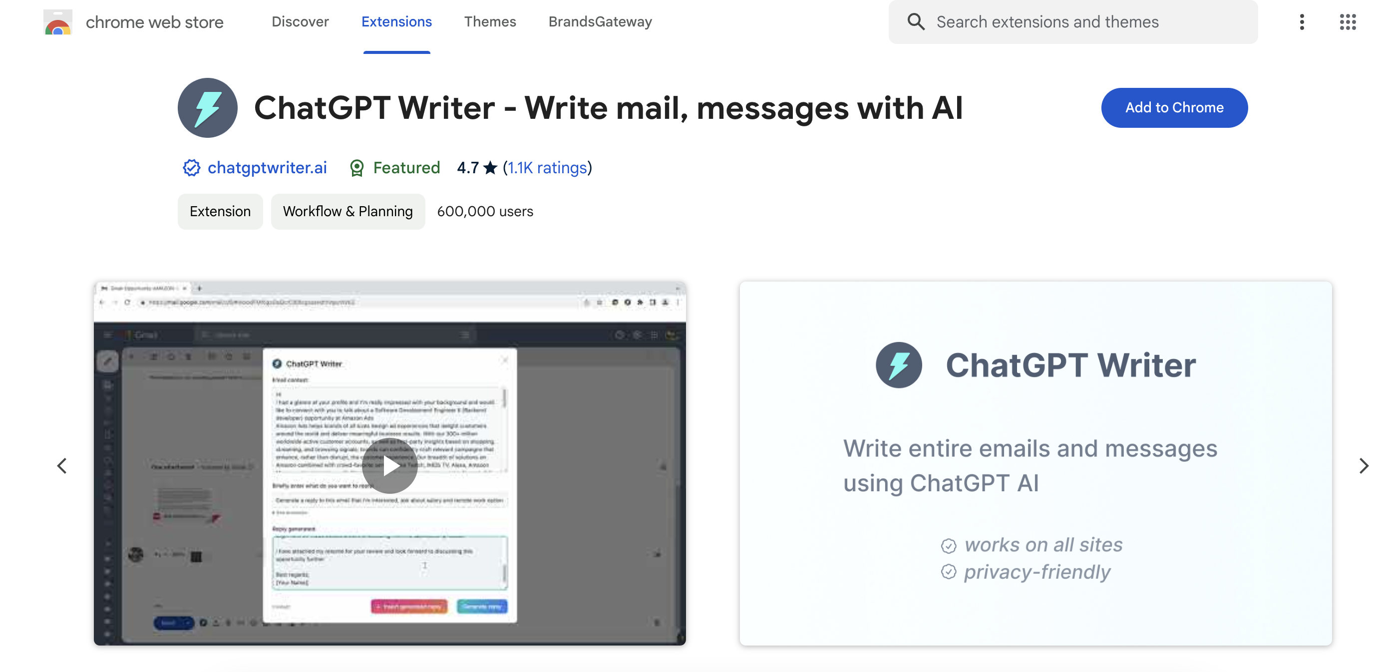
Task: Click the BrandsGateway menu item
Action: [599, 22]
